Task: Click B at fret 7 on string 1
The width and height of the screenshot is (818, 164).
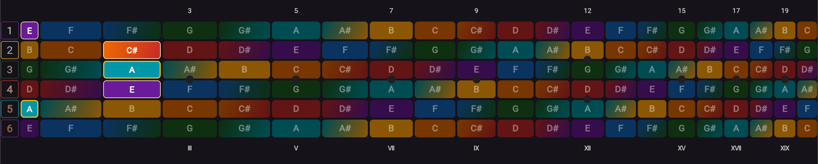Action: 391,31
